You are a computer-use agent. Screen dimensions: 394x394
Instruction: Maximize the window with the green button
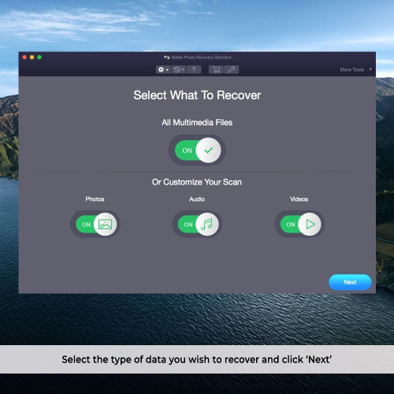pyautogui.click(x=39, y=58)
